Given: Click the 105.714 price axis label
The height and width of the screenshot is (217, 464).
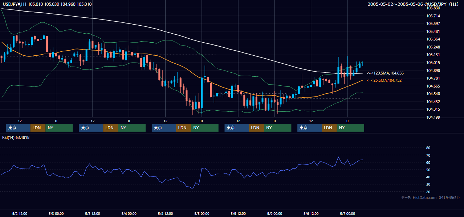Looking at the screenshot, I should [x=433, y=16].
